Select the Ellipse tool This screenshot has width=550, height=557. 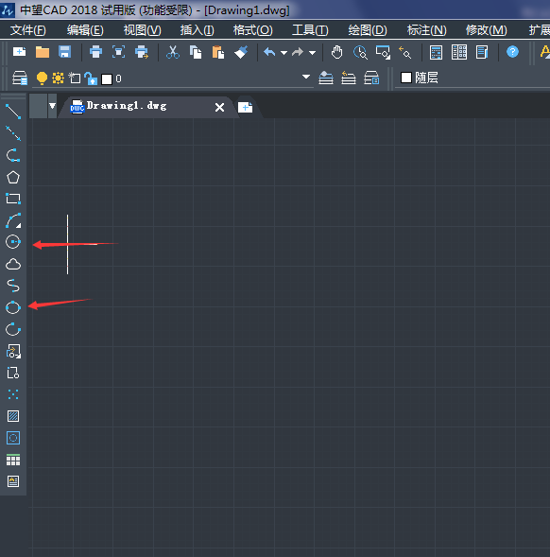click(x=13, y=307)
